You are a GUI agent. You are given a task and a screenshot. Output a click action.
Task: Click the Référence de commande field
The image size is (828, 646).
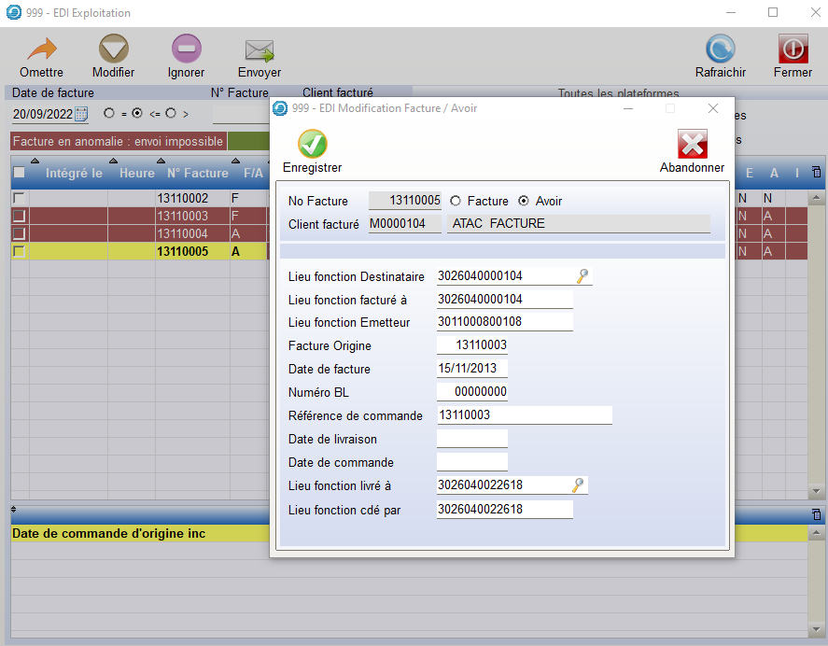pos(524,415)
